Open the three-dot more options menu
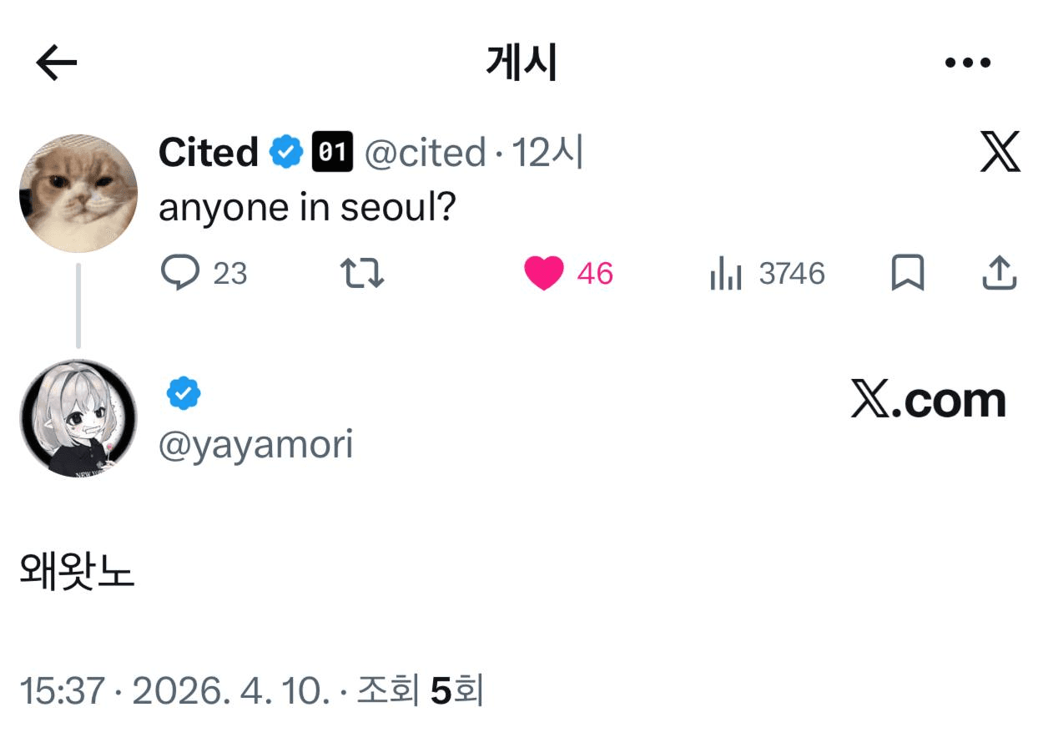Screen dimensions: 1048x743 coord(968,63)
